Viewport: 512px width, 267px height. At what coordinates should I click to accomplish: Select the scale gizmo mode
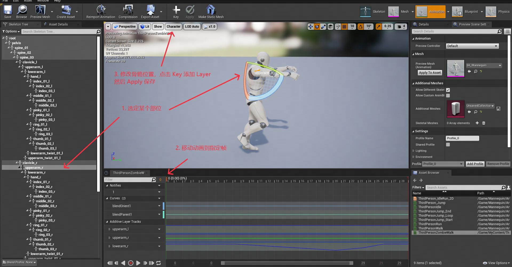pyautogui.click(x=323, y=27)
